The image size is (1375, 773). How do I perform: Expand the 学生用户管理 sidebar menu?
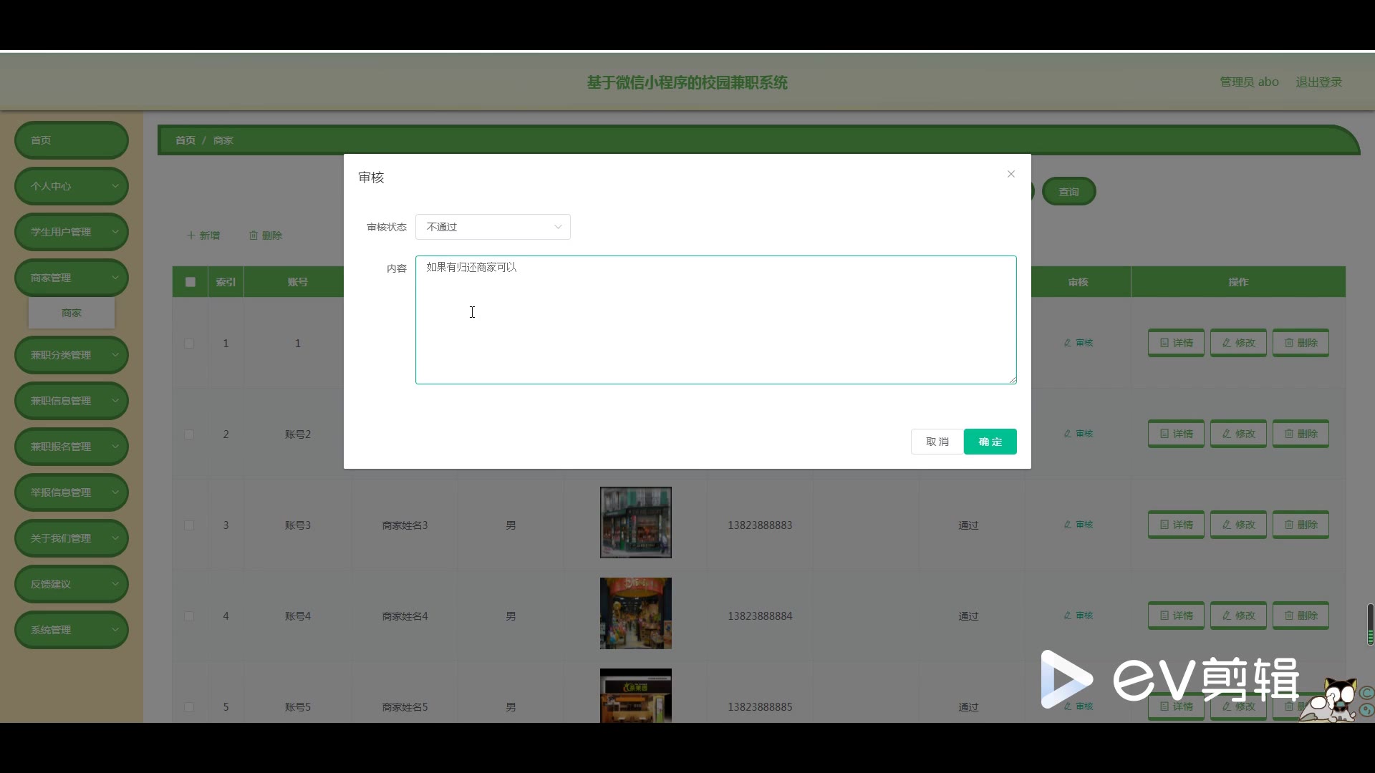[x=71, y=232]
